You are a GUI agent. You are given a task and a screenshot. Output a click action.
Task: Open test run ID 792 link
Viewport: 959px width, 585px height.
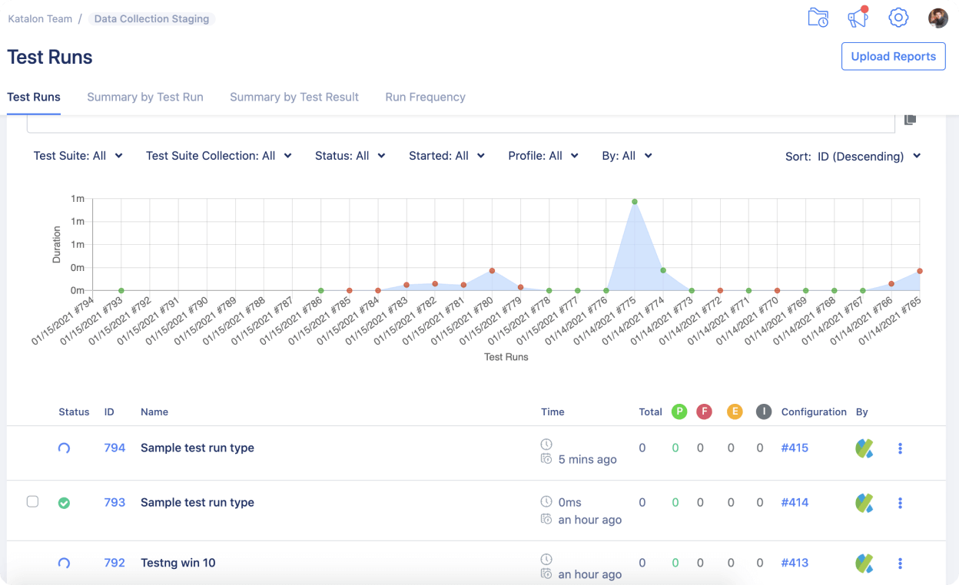pyautogui.click(x=114, y=563)
